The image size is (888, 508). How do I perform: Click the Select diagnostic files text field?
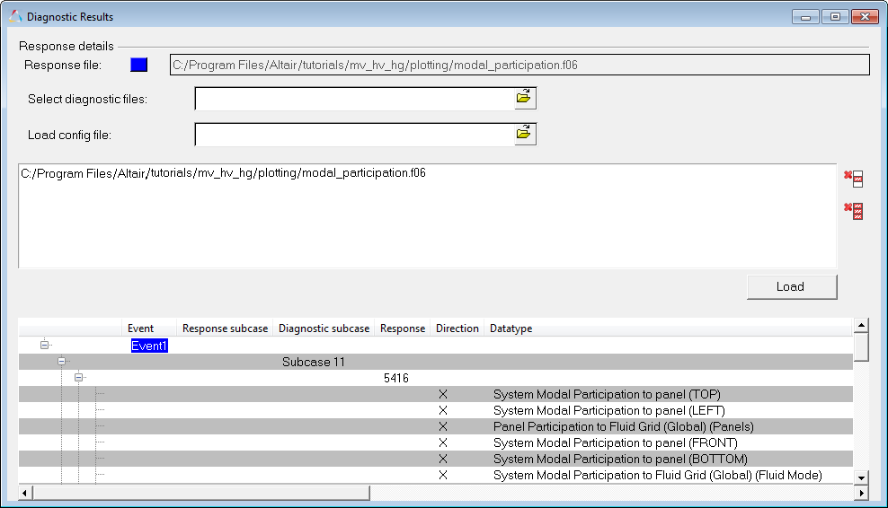(x=354, y=99)
